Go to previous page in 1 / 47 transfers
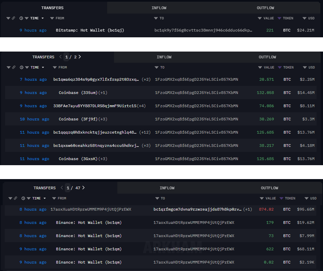 62,188
